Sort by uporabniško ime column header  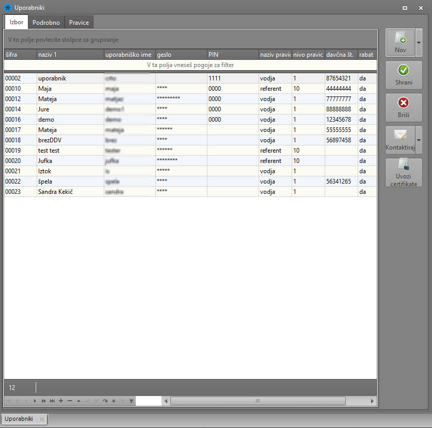click(130, 55)
